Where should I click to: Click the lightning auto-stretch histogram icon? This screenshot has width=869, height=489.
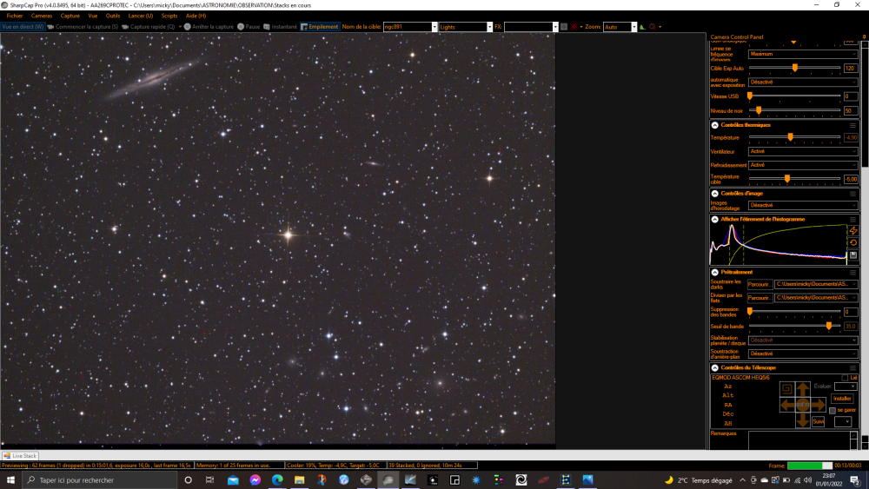[x=853, y=230]
